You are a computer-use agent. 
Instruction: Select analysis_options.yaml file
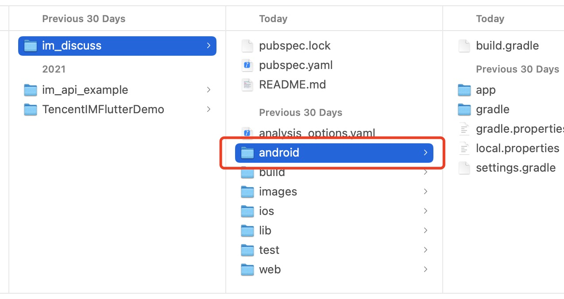317,133
